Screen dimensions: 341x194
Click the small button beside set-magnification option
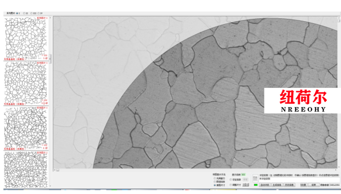tap(245, 179)
